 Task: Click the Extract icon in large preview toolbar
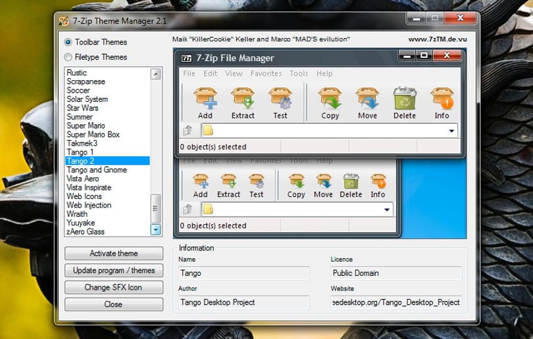tap(243, 99)
